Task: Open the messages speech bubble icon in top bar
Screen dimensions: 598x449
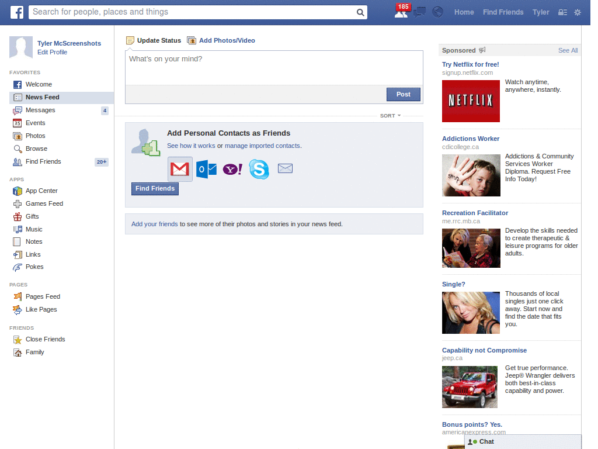Action: click(419, 12)
